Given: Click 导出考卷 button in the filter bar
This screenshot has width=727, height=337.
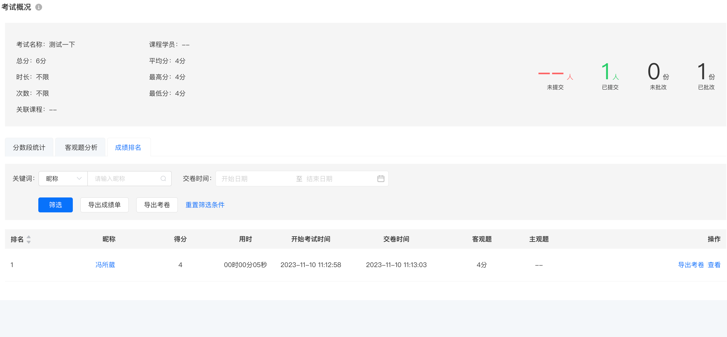Looking at the screenshot, I should click(157, 205).
